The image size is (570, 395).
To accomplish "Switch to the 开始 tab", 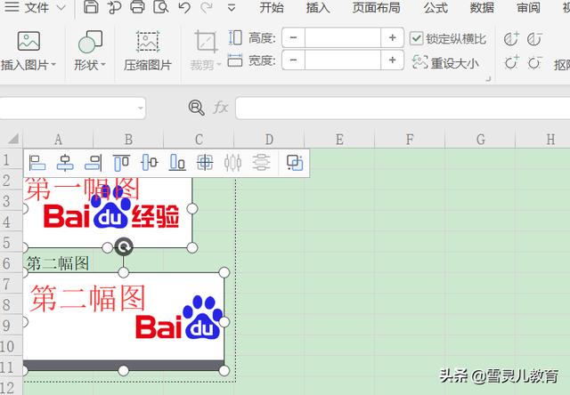I will (x=272, y=7).
